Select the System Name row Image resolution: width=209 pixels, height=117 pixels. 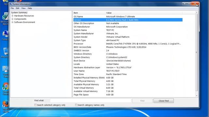128,30
